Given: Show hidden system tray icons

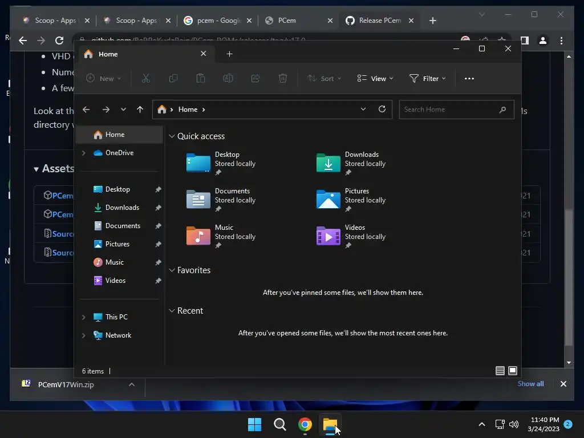Looking at the screenshot, I should point(481,424).
